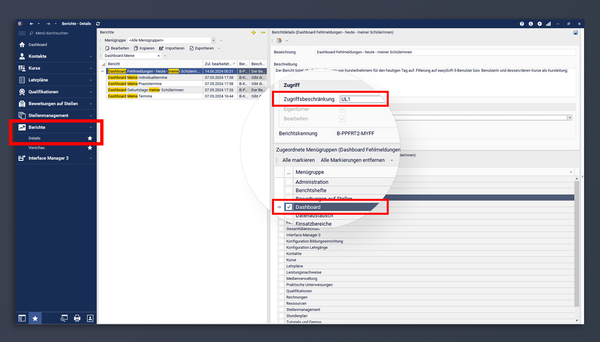This screenshot has height=342, width=600.
Task: Open dropdown next to Dashboard Meine filter
Action: pos(165,56)
